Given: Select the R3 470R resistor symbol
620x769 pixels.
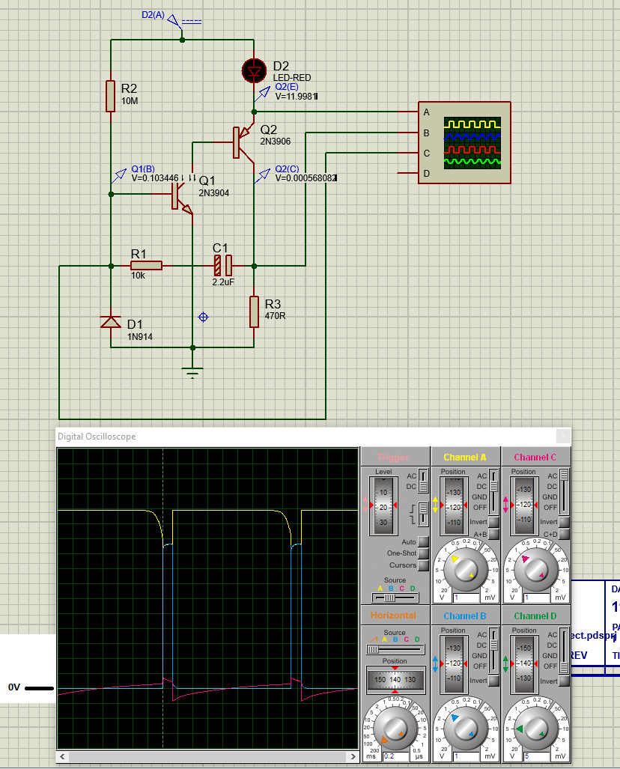Looking at the screenshot, I should click(x=254, y=311).
